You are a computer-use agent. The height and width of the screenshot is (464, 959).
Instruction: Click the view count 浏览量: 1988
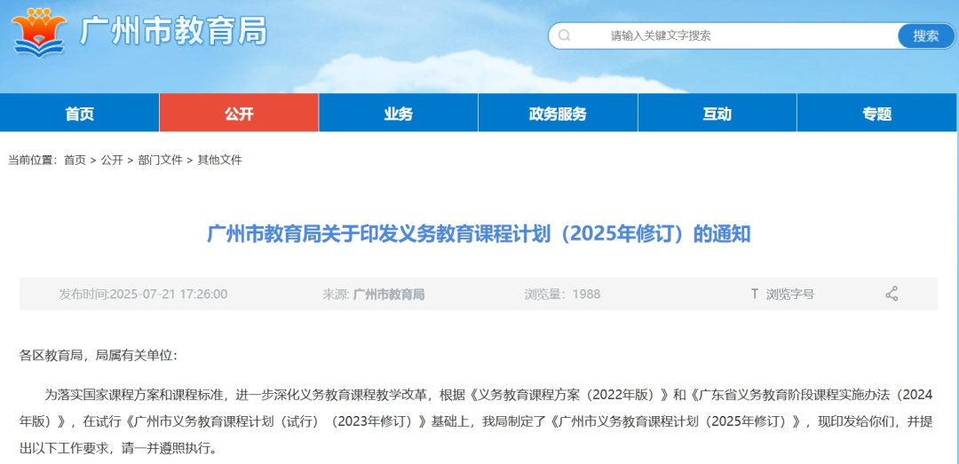pyautogui.click(x=562, y=294)
